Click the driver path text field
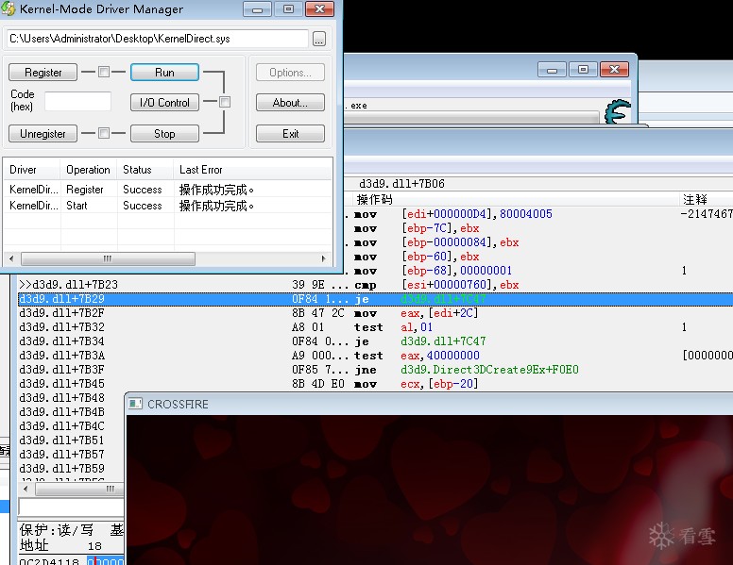 point(158,39)
